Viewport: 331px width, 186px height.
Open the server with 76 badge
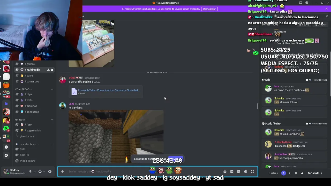pyautogui.click(x=6, y=120)
